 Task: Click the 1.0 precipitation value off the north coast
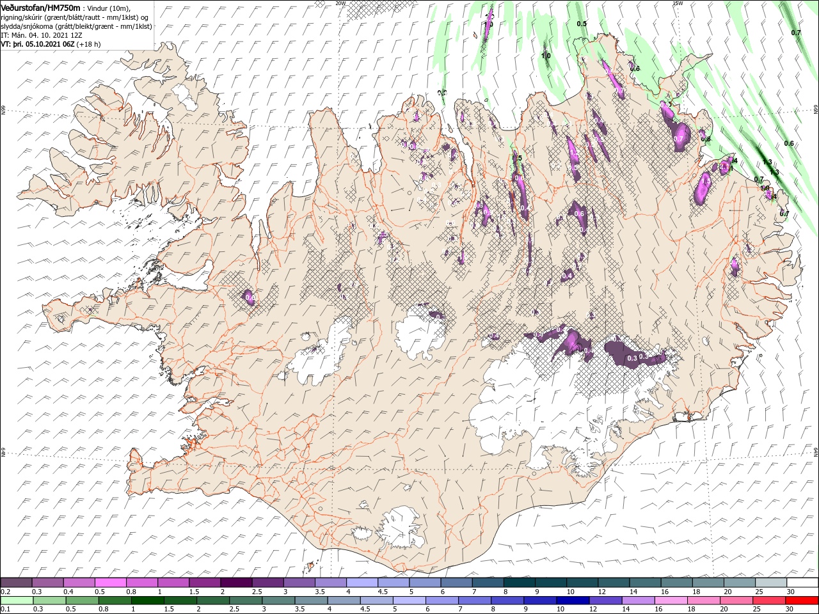pyautogui.click(x=546, y=56)
